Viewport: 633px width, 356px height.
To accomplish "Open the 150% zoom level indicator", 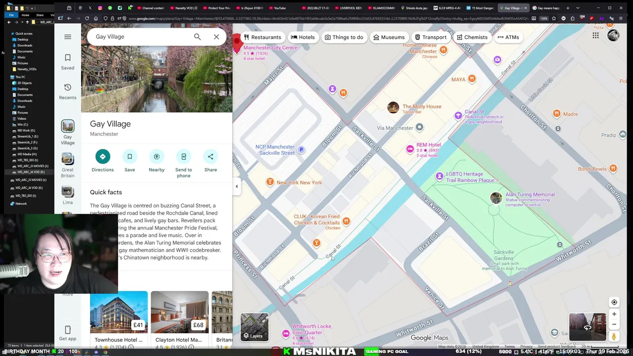I will [x=544, y=18].
